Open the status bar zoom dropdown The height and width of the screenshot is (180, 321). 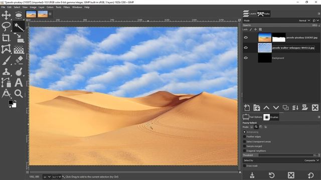[x=57, y=176]
